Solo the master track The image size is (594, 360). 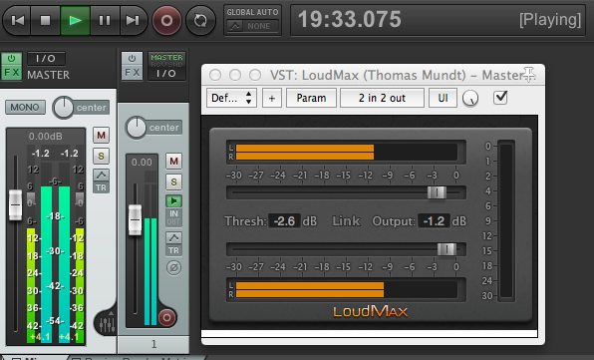click(101, 156)
